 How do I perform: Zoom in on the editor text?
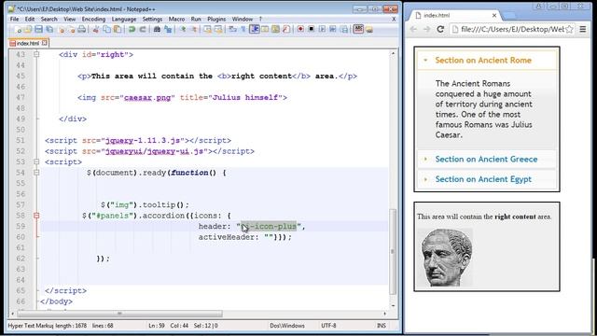point(183,29)
